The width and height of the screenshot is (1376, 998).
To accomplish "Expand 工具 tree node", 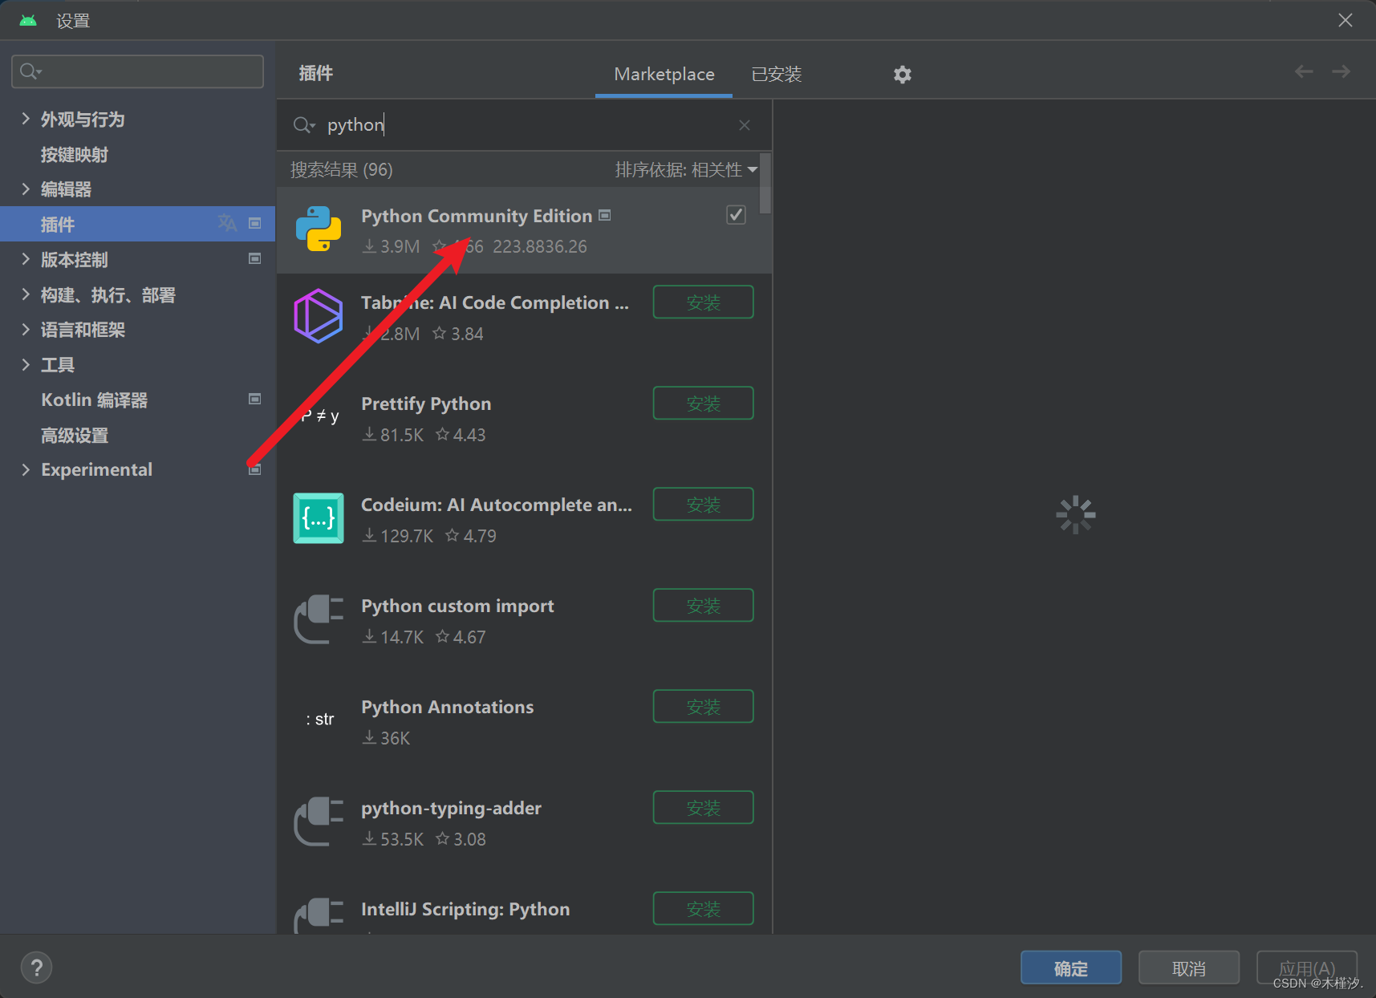I will [x=26, y=364].
